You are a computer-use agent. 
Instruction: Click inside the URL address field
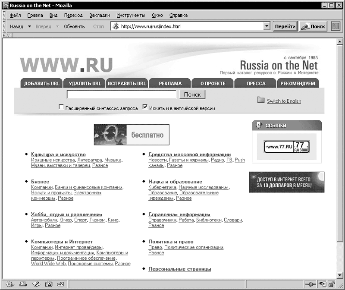pyautogui.click(x=191, y=26)
